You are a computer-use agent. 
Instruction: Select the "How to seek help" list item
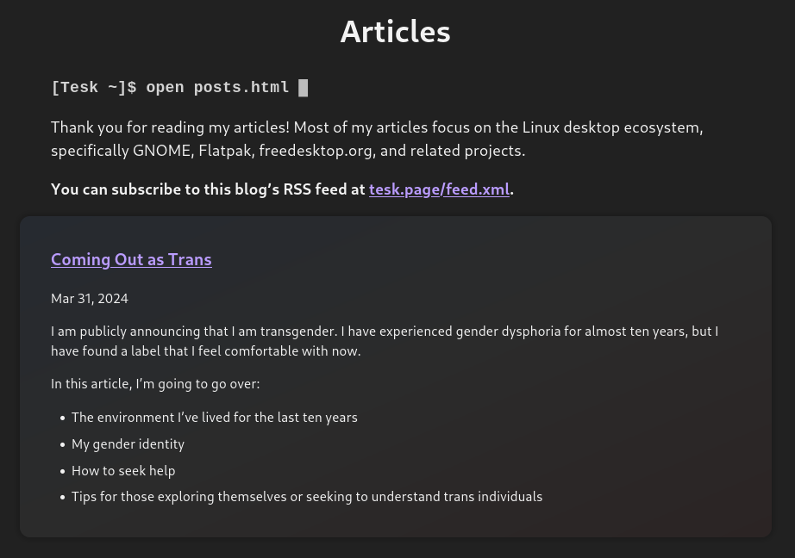coord(123,471)
